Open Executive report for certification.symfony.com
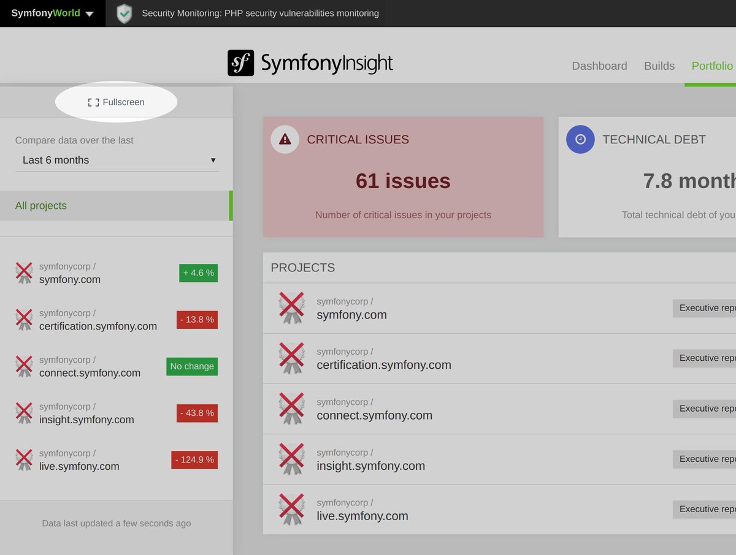The width and height of the screenshot is (736, 555). 704,358
